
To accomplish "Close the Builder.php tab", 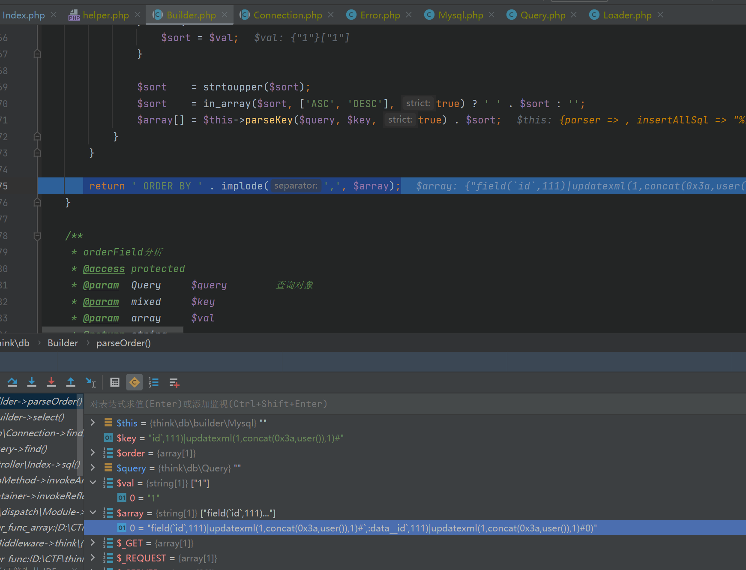I will [225, 15].
